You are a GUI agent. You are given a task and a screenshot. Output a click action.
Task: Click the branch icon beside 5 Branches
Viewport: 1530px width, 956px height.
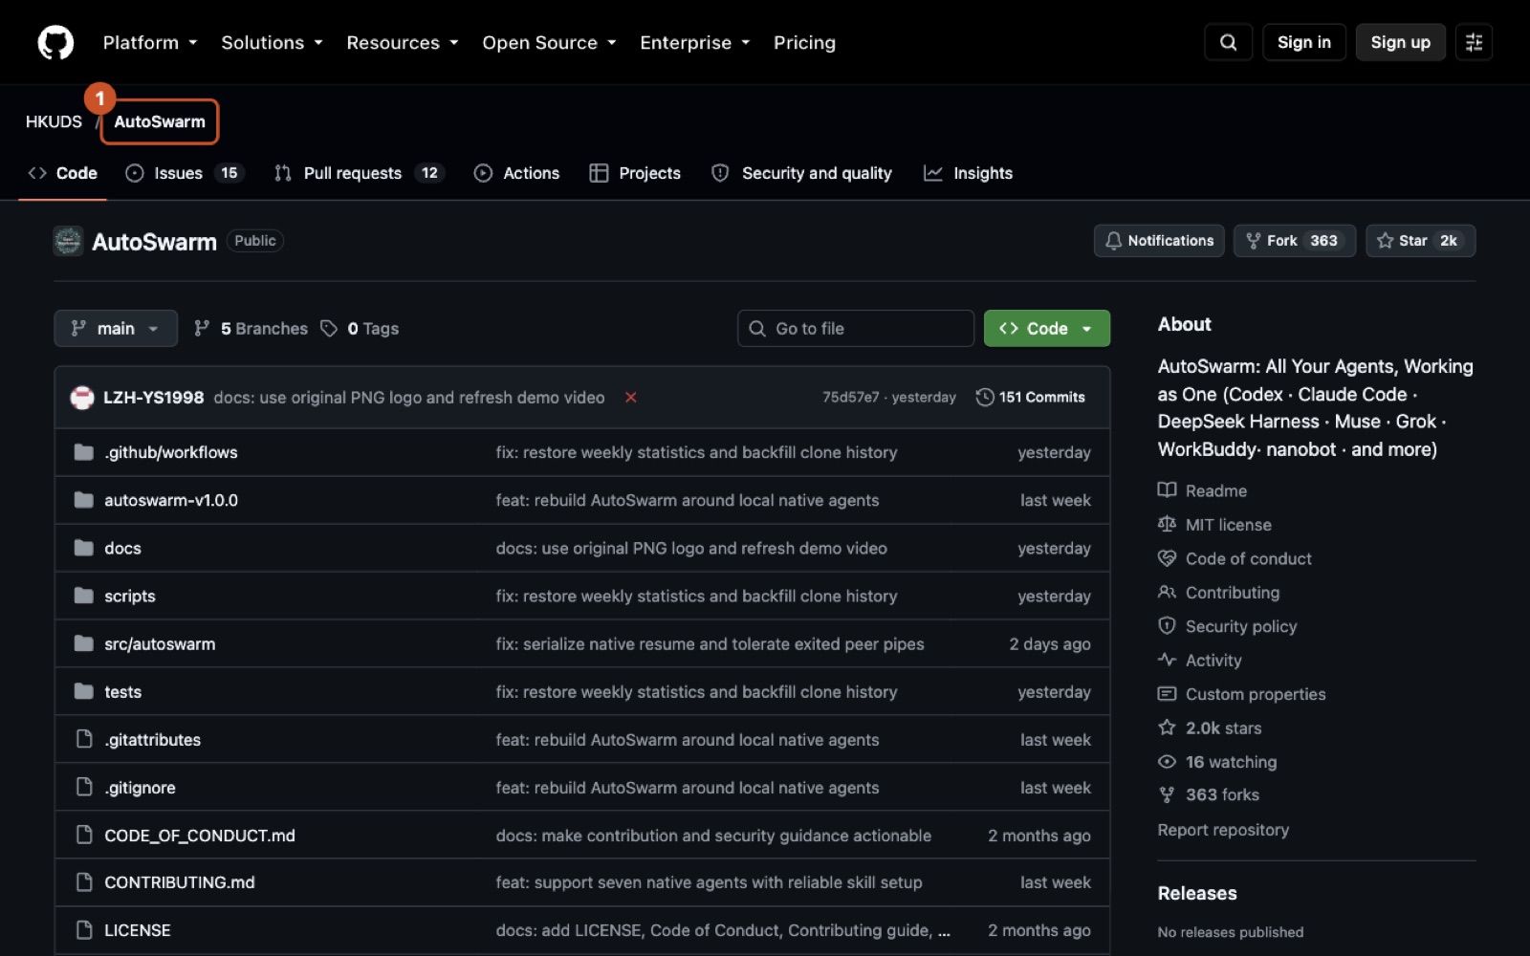click(202, 328)
